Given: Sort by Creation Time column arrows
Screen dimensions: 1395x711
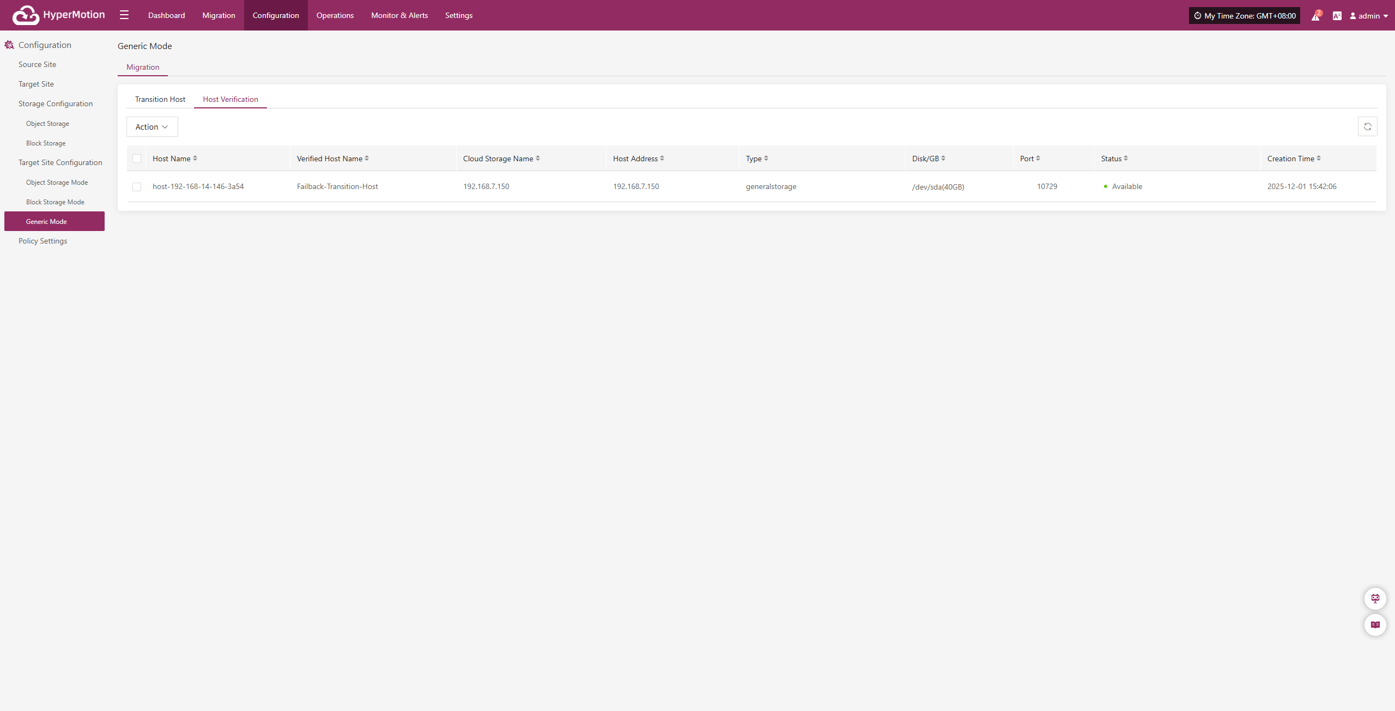Looking at the screenshot, I should click(x=1319, y=159).
